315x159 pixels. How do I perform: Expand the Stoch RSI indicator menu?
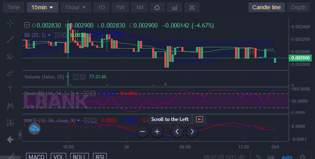coord(78,93)
